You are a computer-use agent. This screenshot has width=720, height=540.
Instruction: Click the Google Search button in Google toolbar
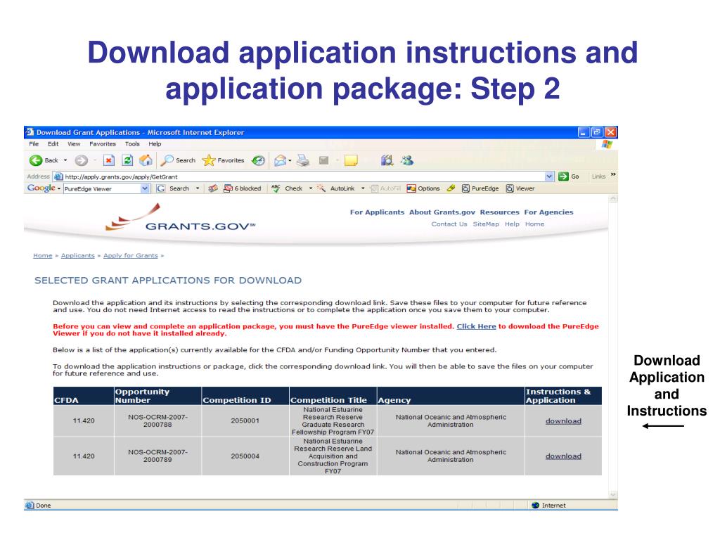point(173,188)
